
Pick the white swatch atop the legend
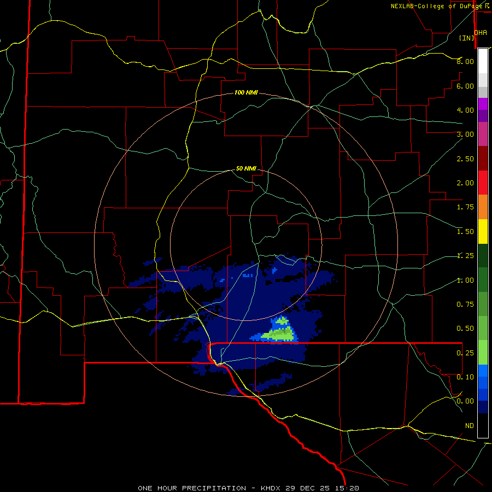[x=483, y=61]
